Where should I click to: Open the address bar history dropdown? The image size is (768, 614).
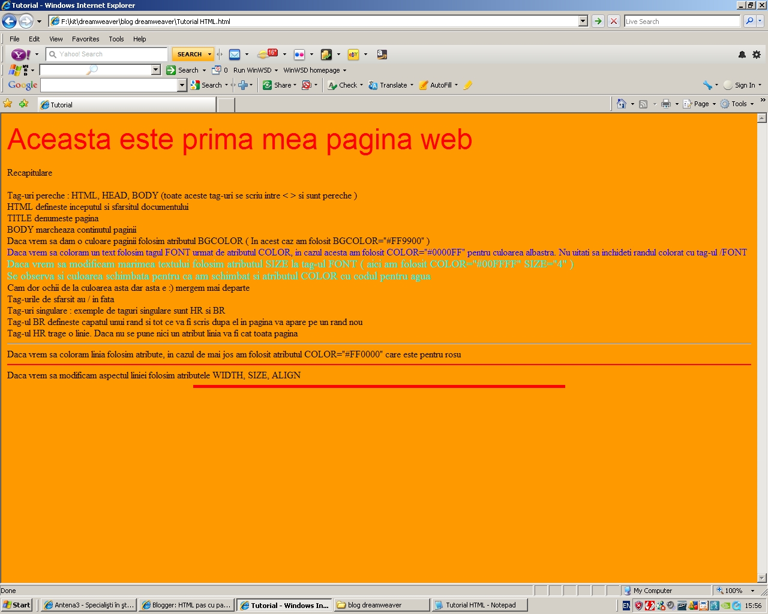coord(581,20)
